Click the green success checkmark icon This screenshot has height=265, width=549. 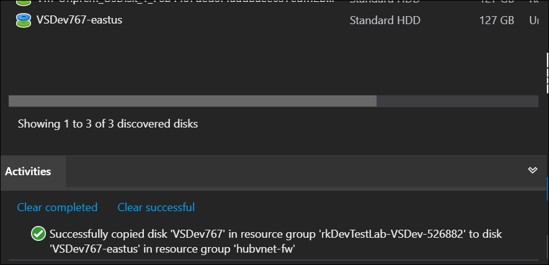point(38,234)
